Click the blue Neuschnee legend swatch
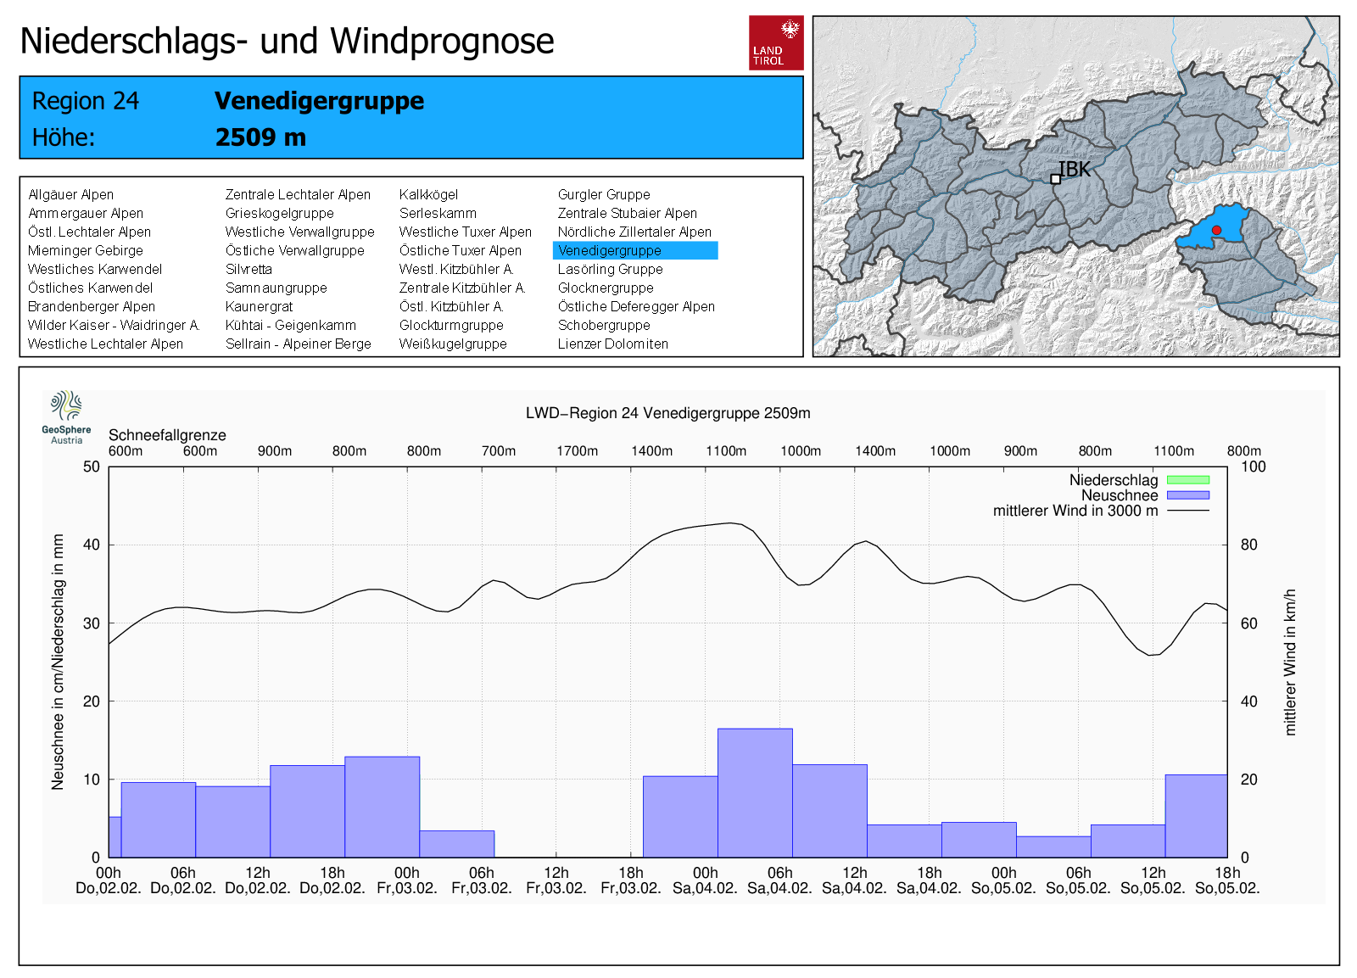 tap(1187, 495)
